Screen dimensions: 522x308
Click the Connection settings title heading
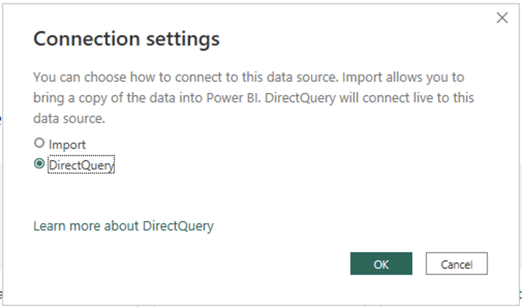tap(127, 40)
